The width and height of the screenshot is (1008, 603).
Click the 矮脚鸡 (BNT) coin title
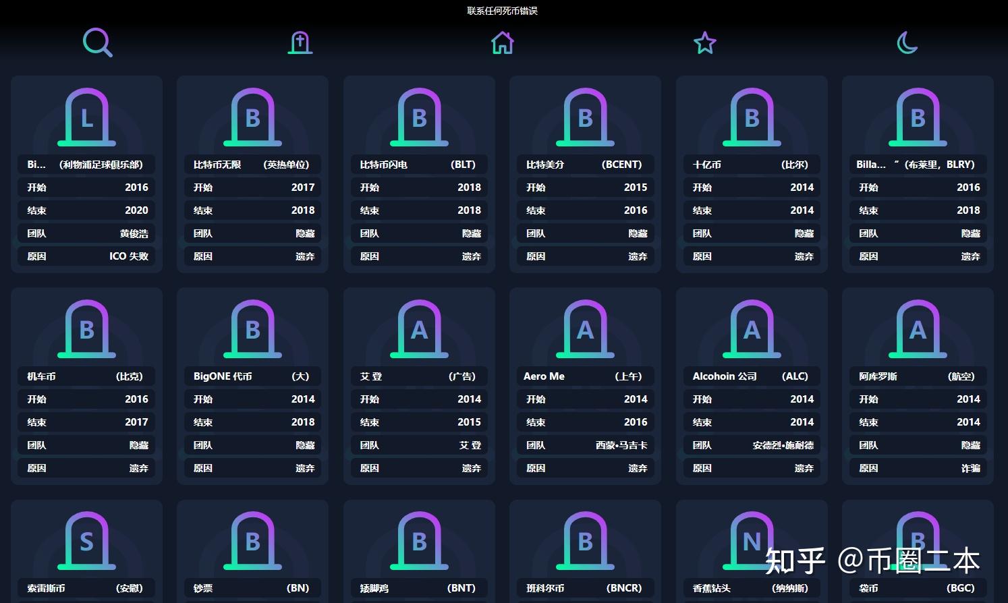(x=418, y=588)
